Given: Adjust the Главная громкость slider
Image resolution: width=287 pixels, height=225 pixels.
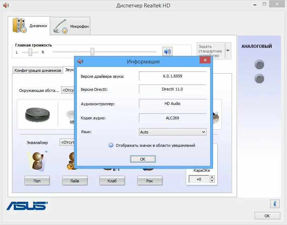Looking at the screenshot, I should (92, 51).
